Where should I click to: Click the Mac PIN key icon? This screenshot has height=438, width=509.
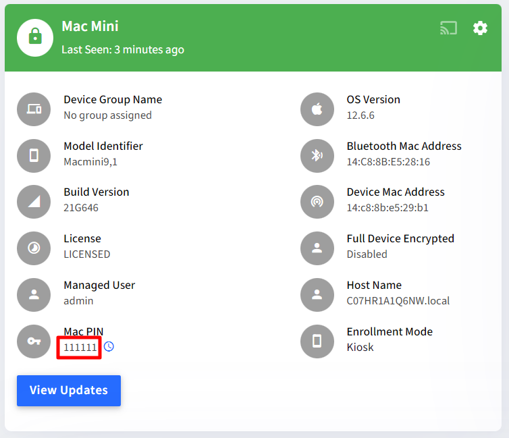(x=34, y=341)
